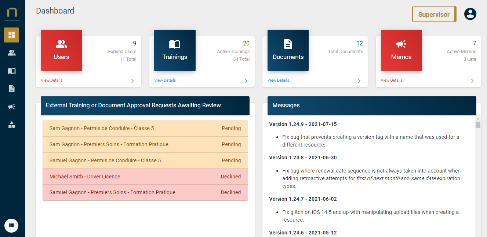Open View Details on the Documents card
Image resolution: width=487 pixels, height=237 pixels.
click(278, 80)
